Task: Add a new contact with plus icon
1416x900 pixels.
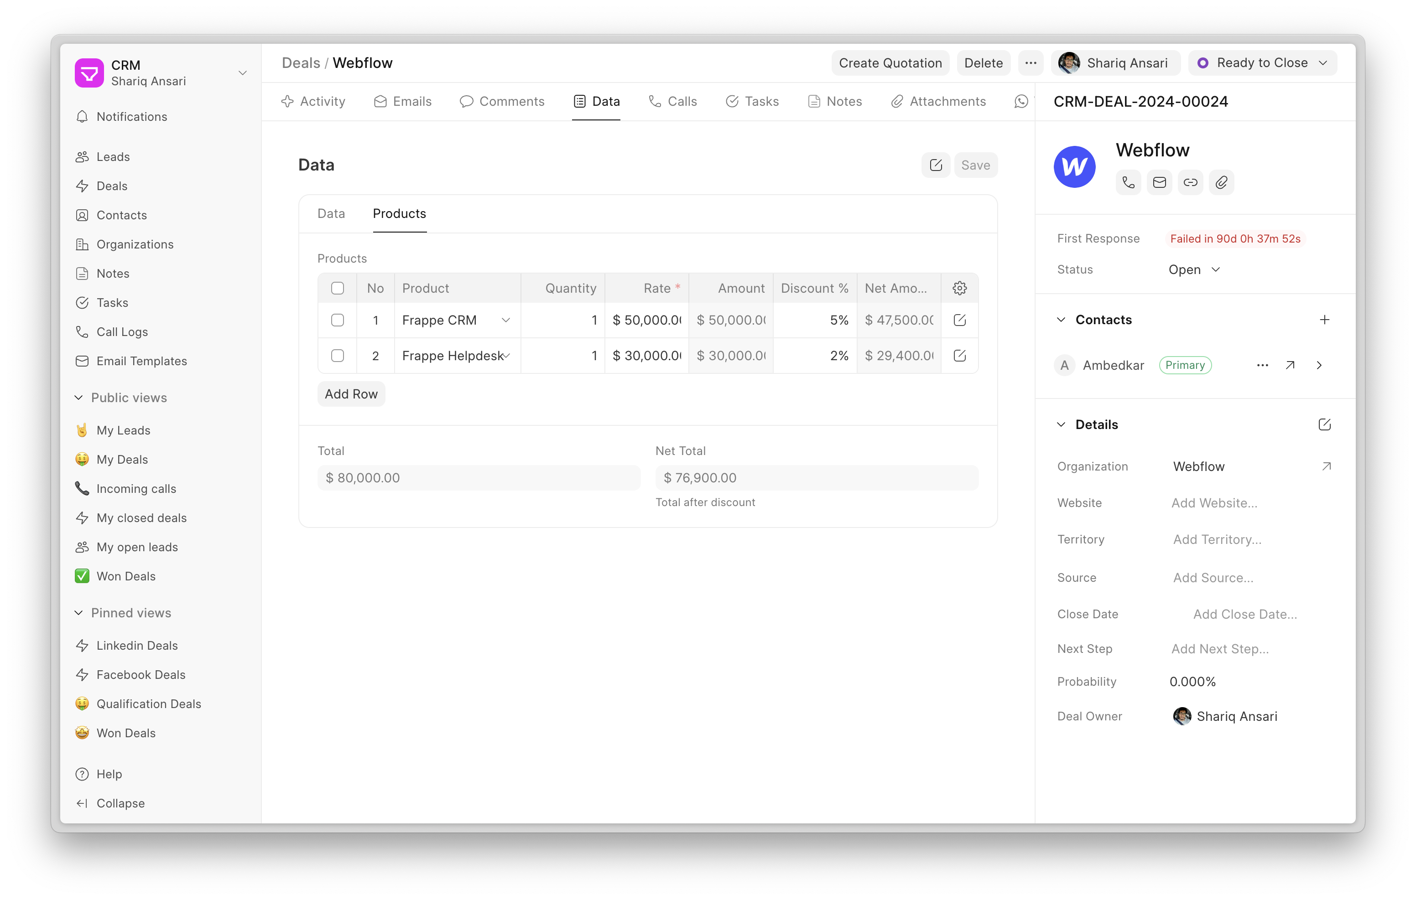Action: click(x=1324, y=320)
